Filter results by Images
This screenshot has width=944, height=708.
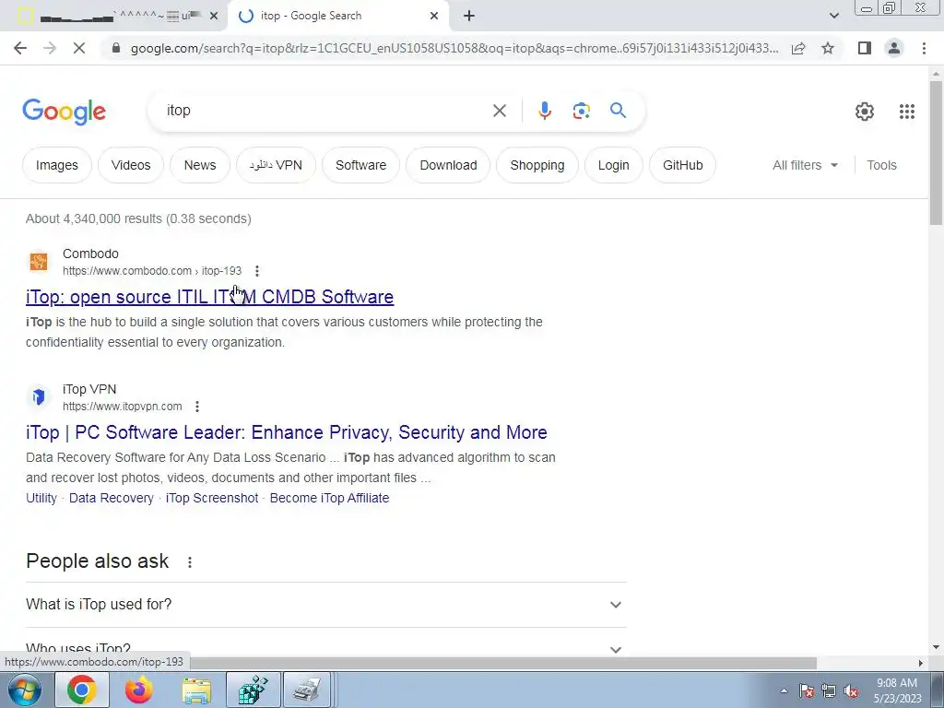coord(56,165)
